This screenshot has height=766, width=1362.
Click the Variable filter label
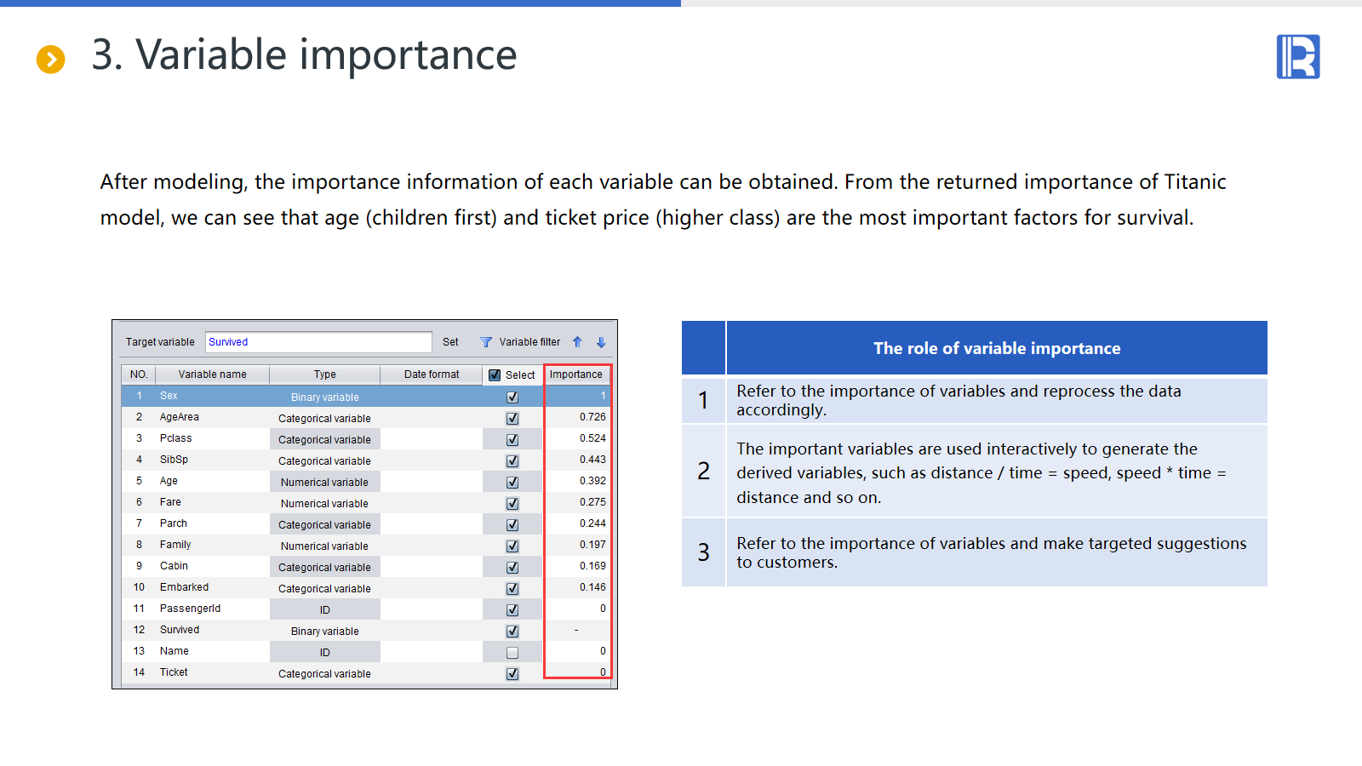click(x=529, y=342)
